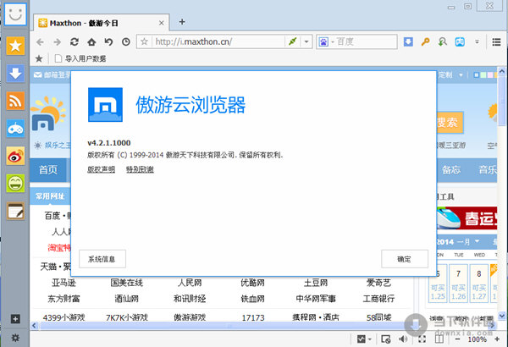Image resolution: width=508 pixels, height=347 pixels.
Task: Add a sidebar extension with plus icon
Action: 15,319
